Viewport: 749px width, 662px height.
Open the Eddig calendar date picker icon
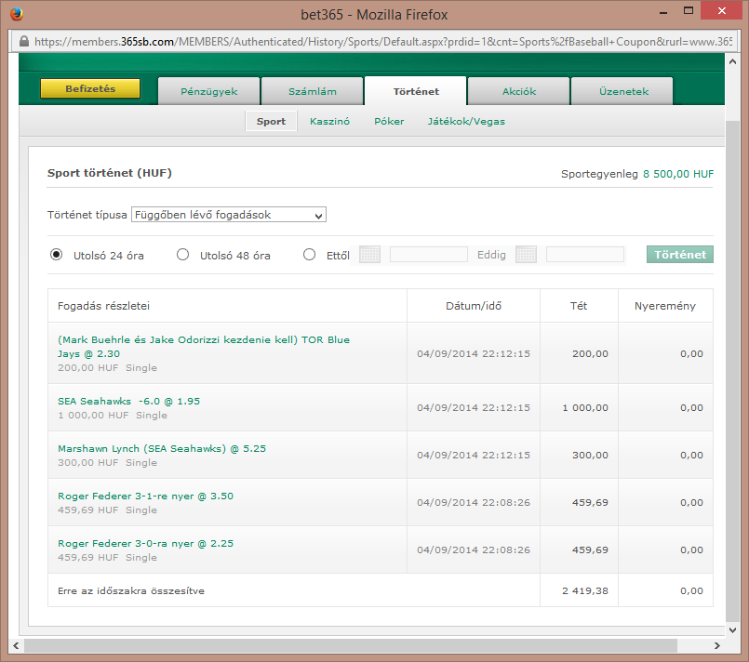tap(526, 255)
